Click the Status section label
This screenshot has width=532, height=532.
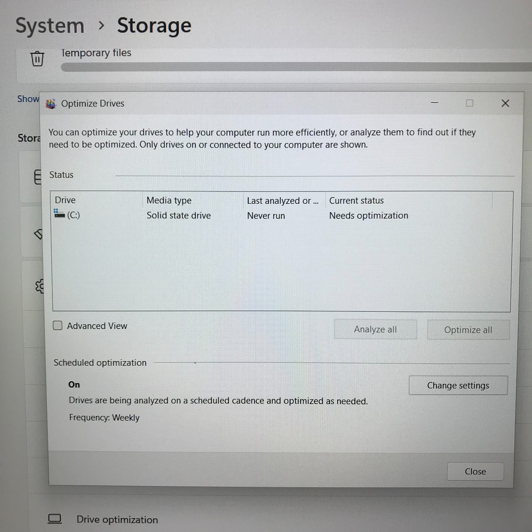61,175
